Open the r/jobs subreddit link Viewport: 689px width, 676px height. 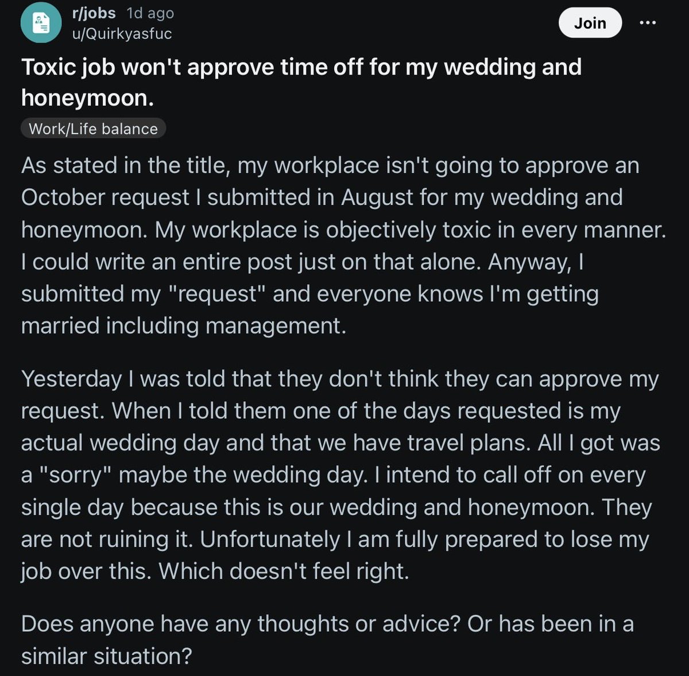[x=94, y=13]
